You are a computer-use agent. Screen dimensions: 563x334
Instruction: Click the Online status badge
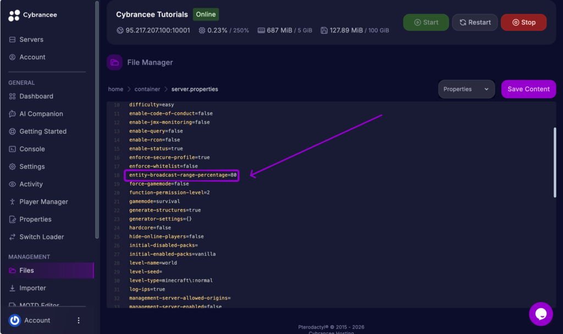[206, 14]
